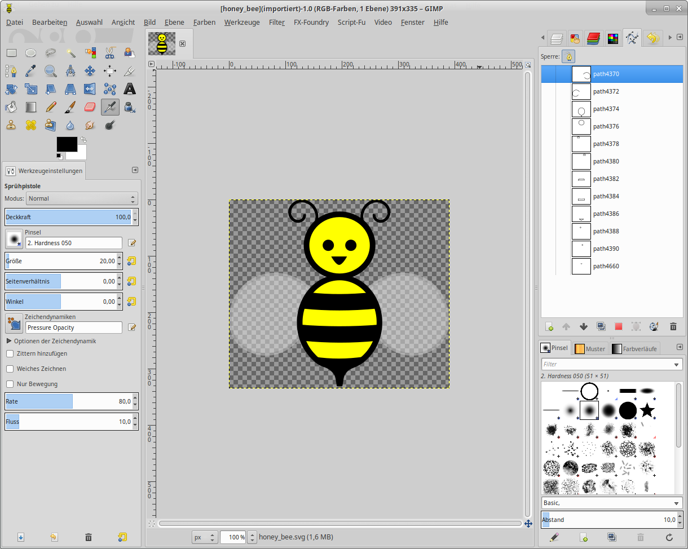Select the Move tool

(90, 70)
